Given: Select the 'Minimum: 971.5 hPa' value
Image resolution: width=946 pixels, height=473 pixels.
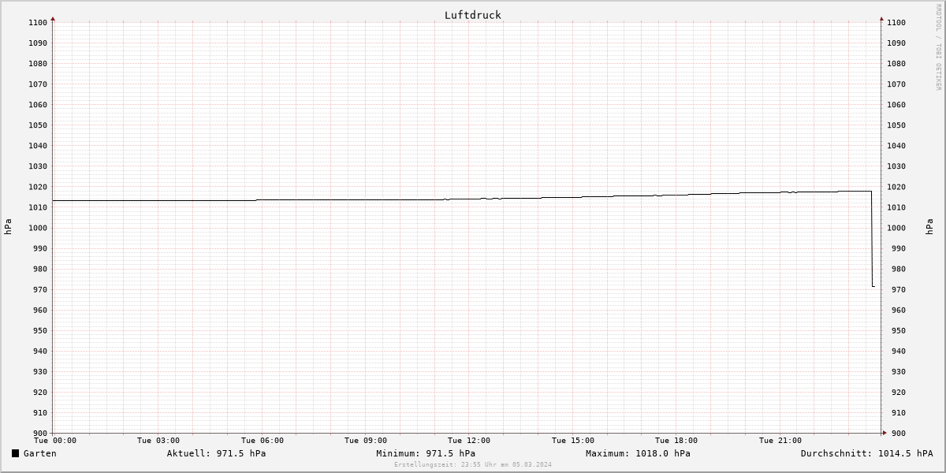Looking at the screenshot, I should [426, 453].
